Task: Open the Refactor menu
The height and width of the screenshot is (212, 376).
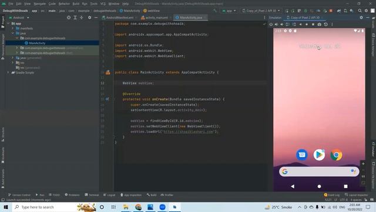Action: 64,4
